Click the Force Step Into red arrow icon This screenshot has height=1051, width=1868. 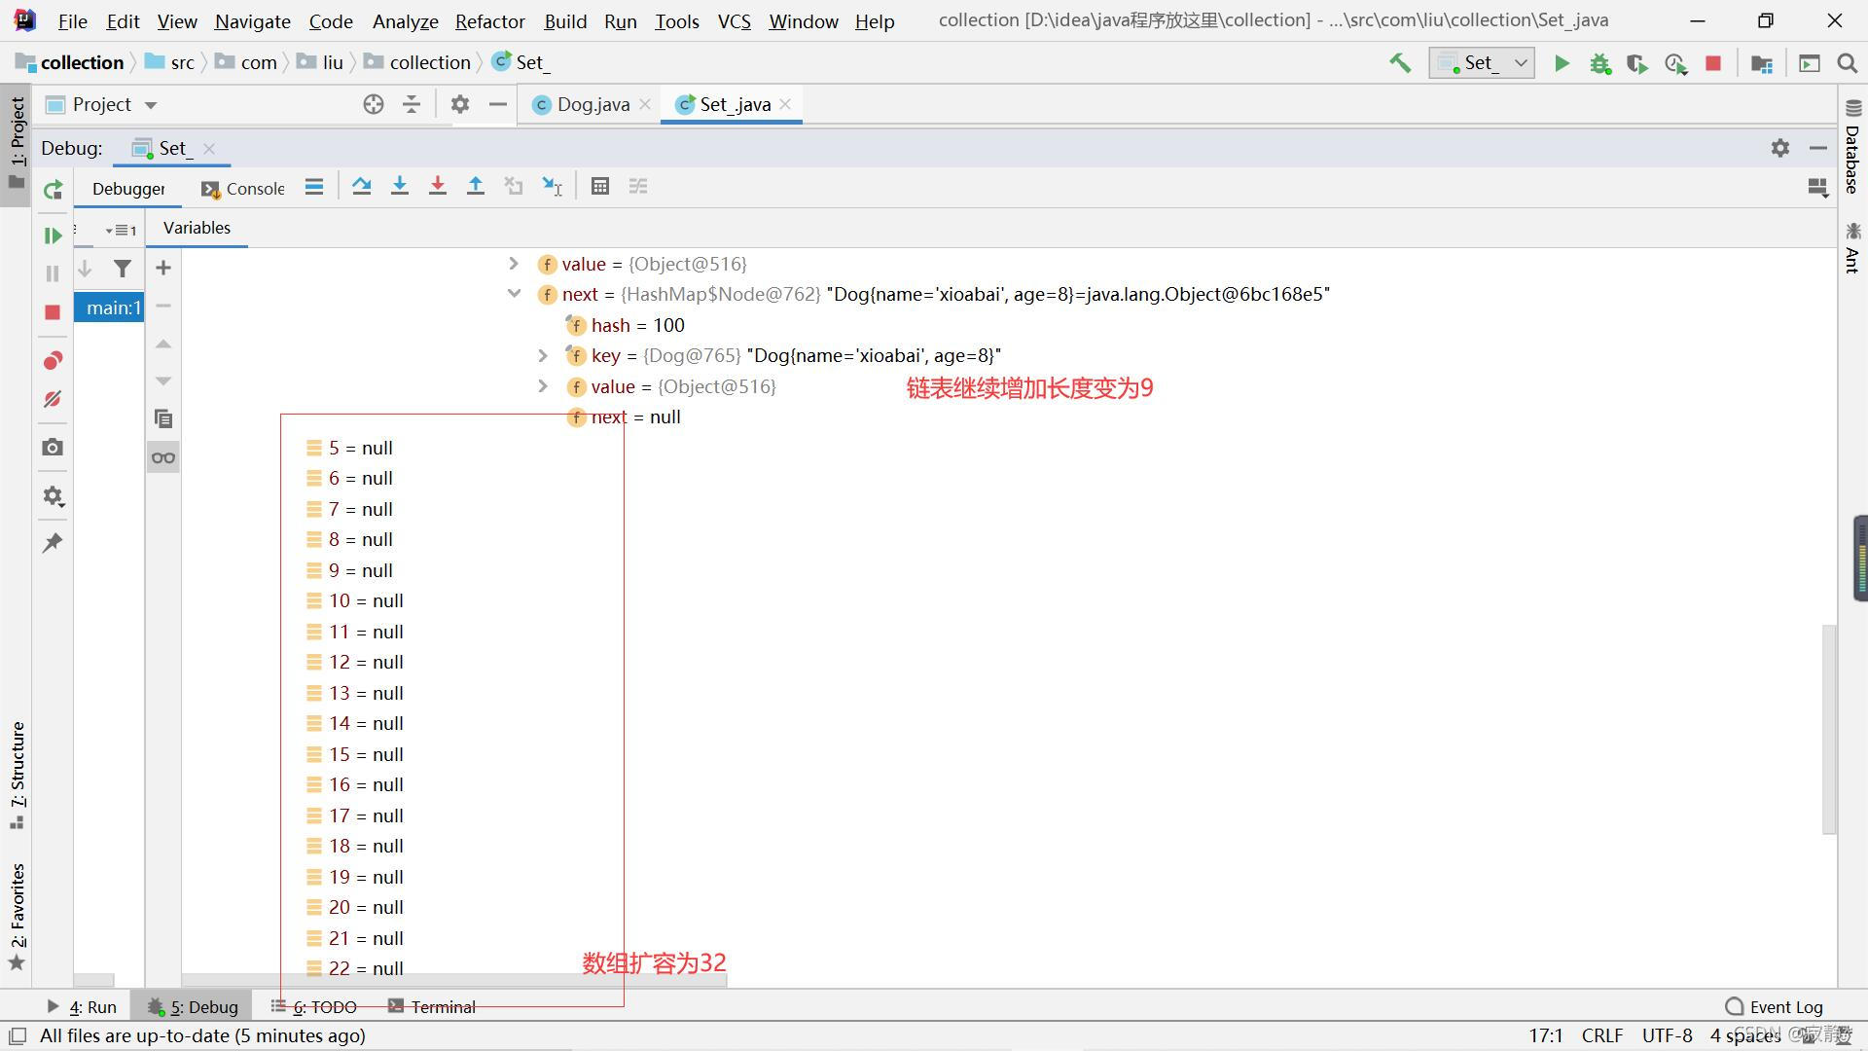[x=437, y=186]
